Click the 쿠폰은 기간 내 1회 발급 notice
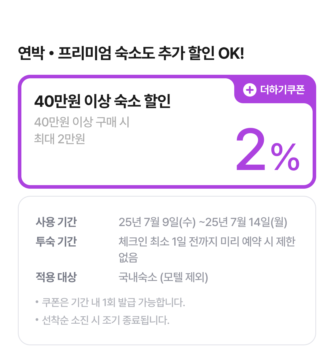 [113, 303]
